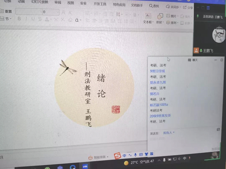The image size is (226, 169).
Task: Toggle Bold formatting button
Action: click(x=19, y=19)
